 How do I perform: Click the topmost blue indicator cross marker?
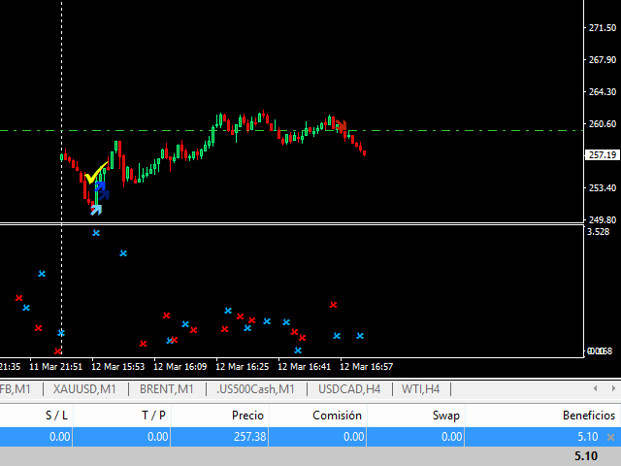pyautogui.click(x=96, y=233)
